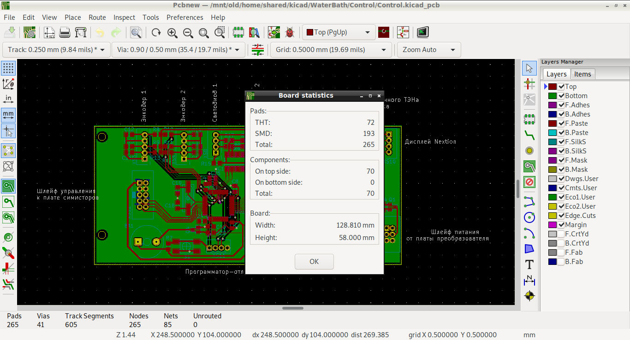Click the Design Rules Check ladybug icon
The width and height of the screenshot is (630, 340).
pos(290,32)
